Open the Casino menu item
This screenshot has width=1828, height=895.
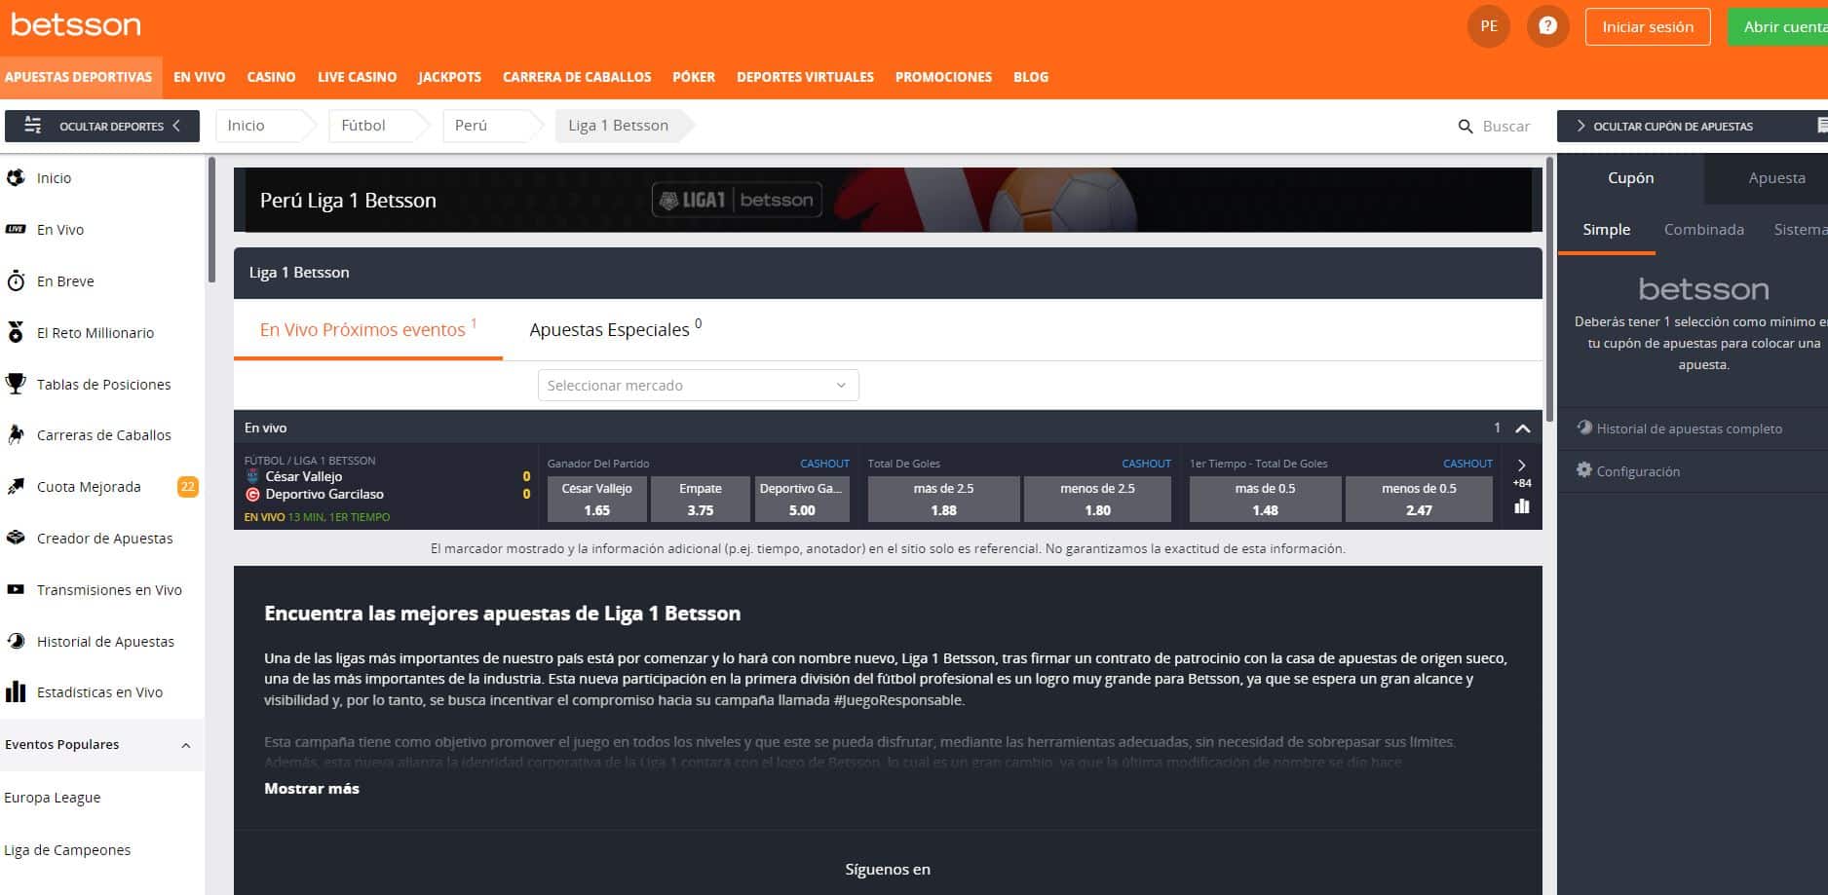(x=271, y=77)
